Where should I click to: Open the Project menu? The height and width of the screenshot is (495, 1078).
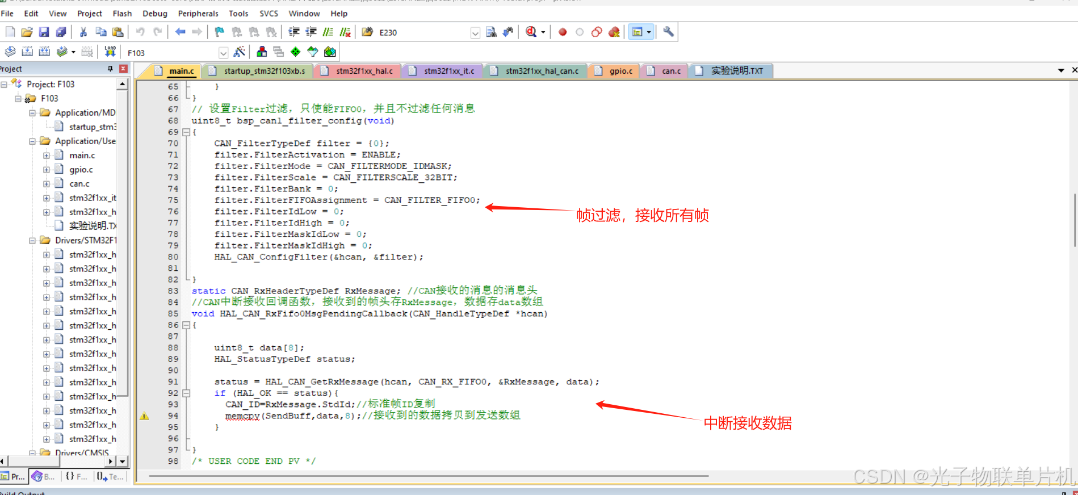[90, 13]
